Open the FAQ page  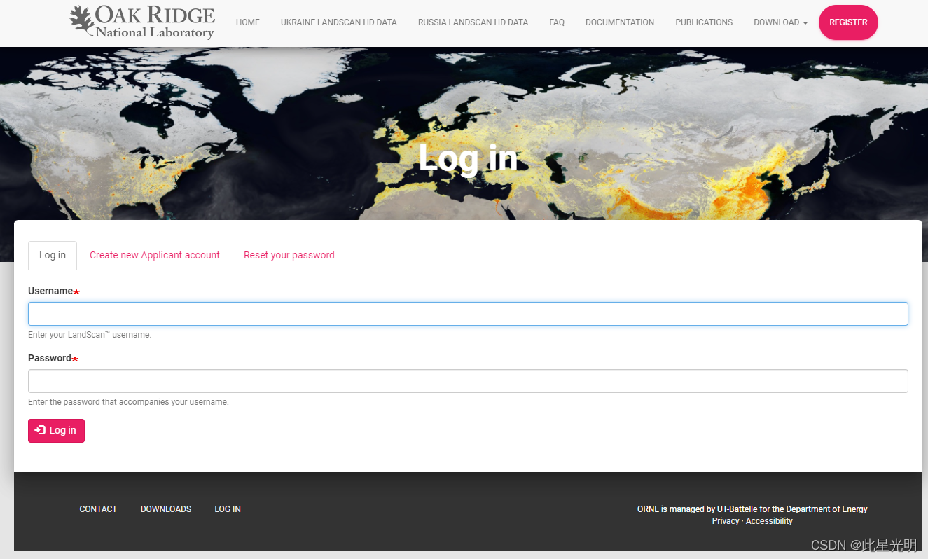coord(557,22)
